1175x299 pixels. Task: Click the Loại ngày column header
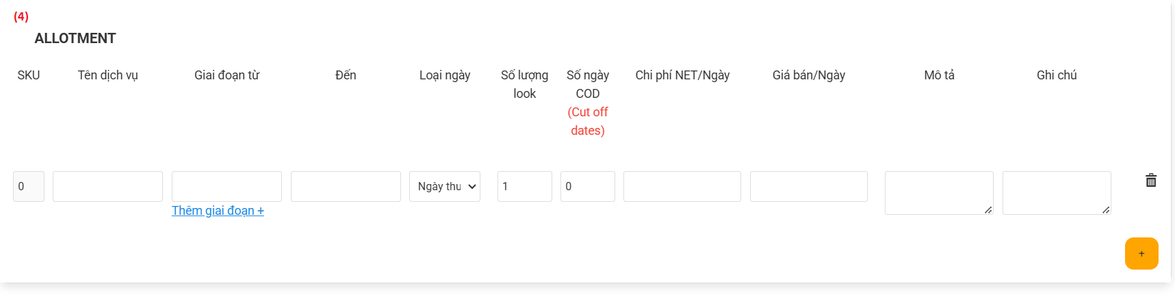tap(445, 75)
